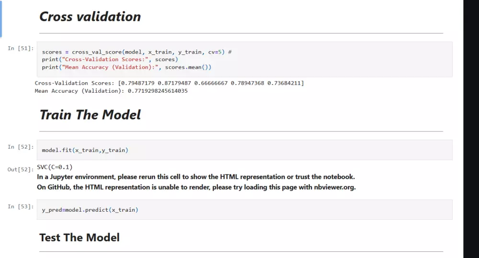479x258 pixels.
Task: Click the blue cell selection bar at left edge
Action: [1, 18]
